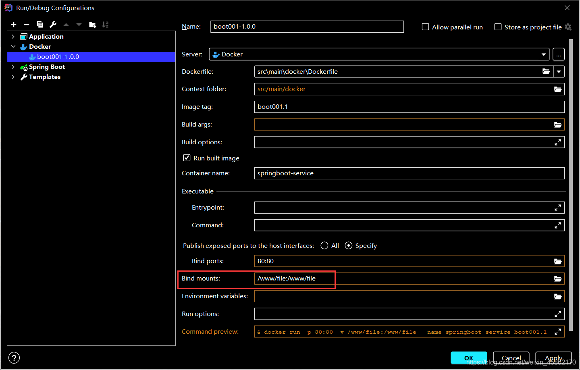Viewport: 580px width, 370px height.
Task: Expand the Spring Boot tree node
Action: (13, 67)
